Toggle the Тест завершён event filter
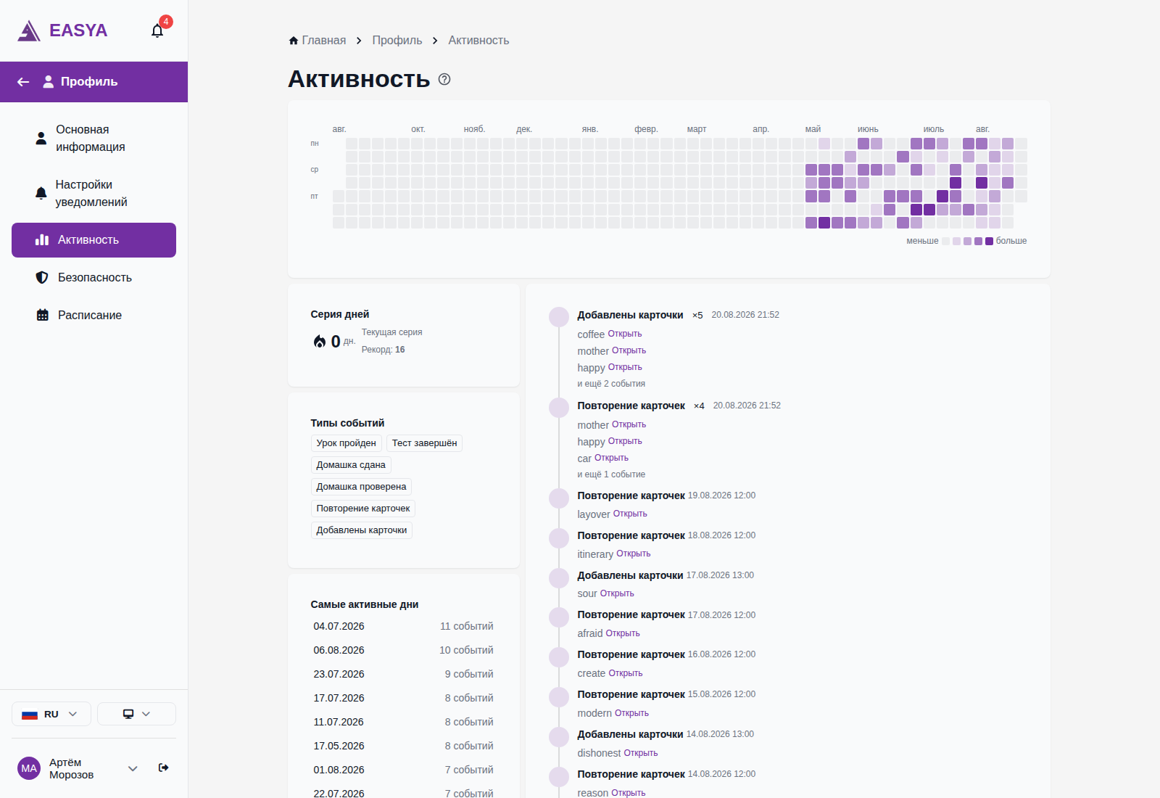The height and width of the screenshot is (798, 1160). point(425,443)
